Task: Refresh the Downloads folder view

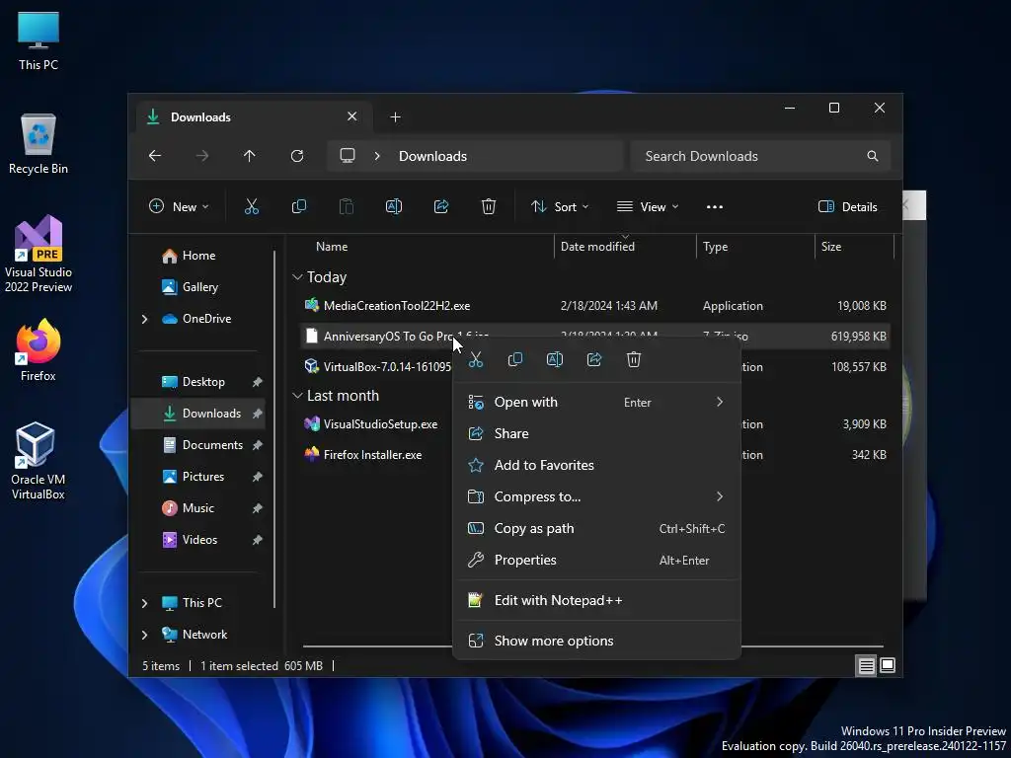Action: (296, 156)
